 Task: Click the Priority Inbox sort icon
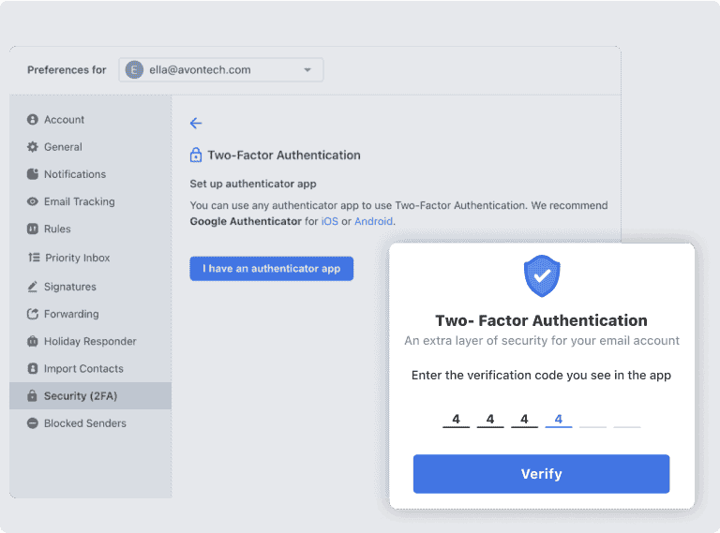click(34, 258)
